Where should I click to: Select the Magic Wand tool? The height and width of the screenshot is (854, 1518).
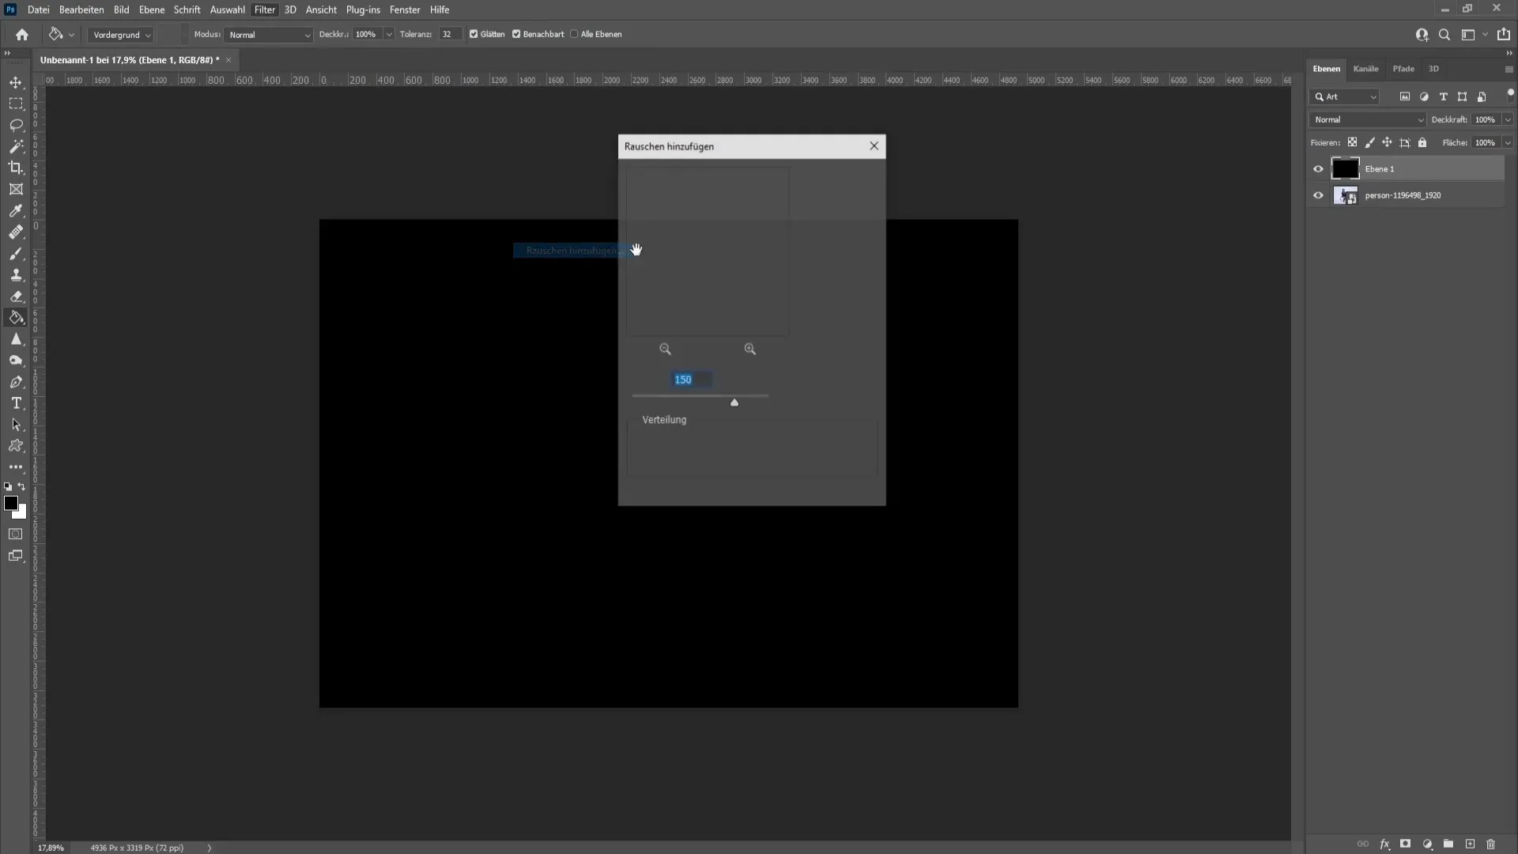16,146
